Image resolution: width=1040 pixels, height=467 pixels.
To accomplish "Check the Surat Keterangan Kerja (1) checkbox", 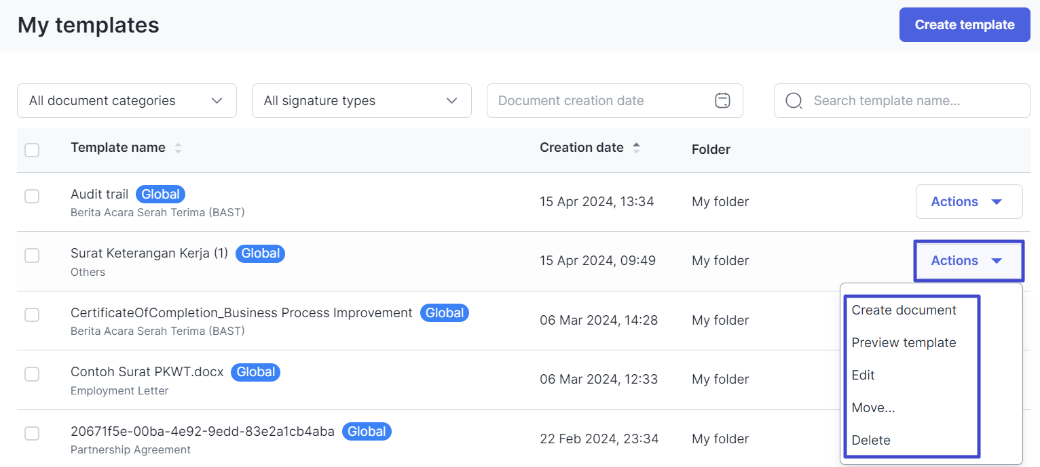I will (32, 256).
